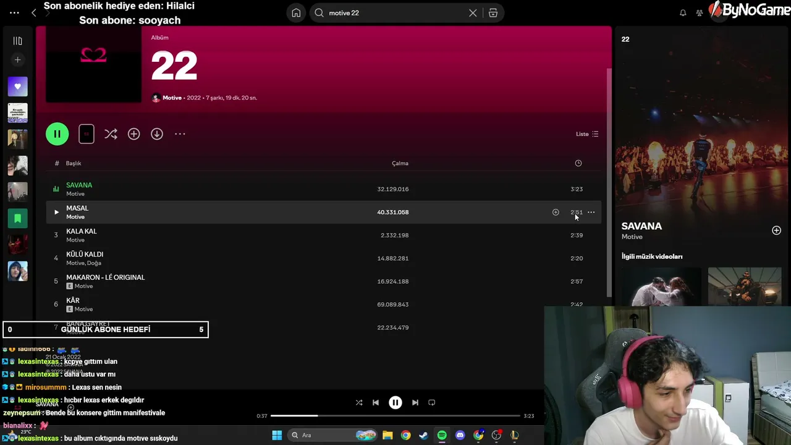The image size is (791, 445).
Task: Open more options for the album 22
Action: click(180, 134)
